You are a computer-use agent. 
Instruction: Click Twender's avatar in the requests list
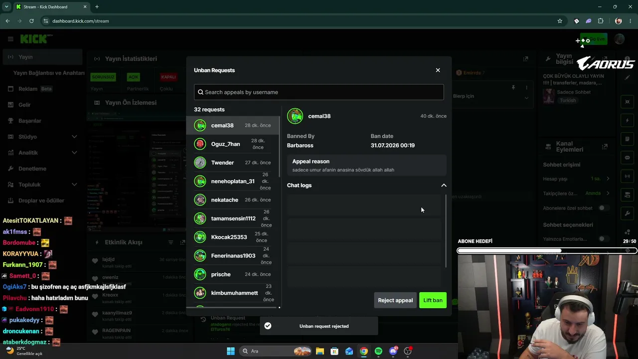click(x=200, y=163)
